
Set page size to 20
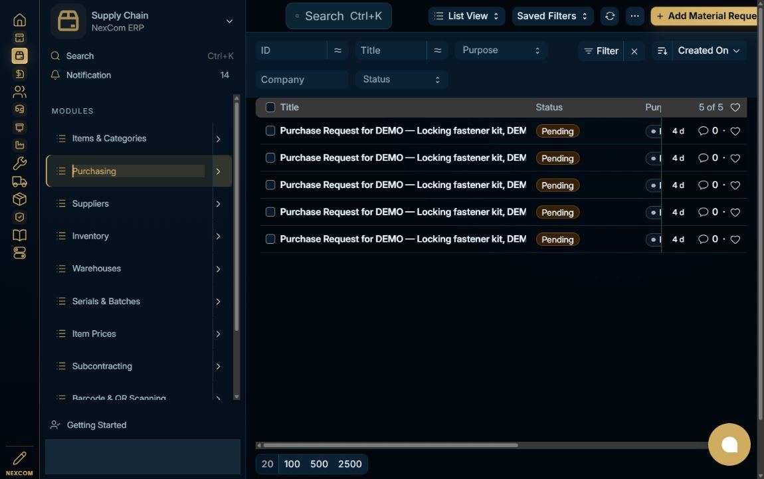tap(267, 464)
